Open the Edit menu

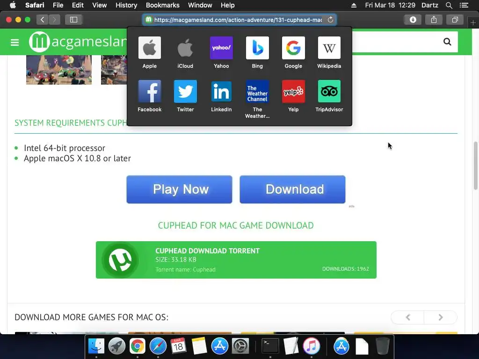point(78,5)
